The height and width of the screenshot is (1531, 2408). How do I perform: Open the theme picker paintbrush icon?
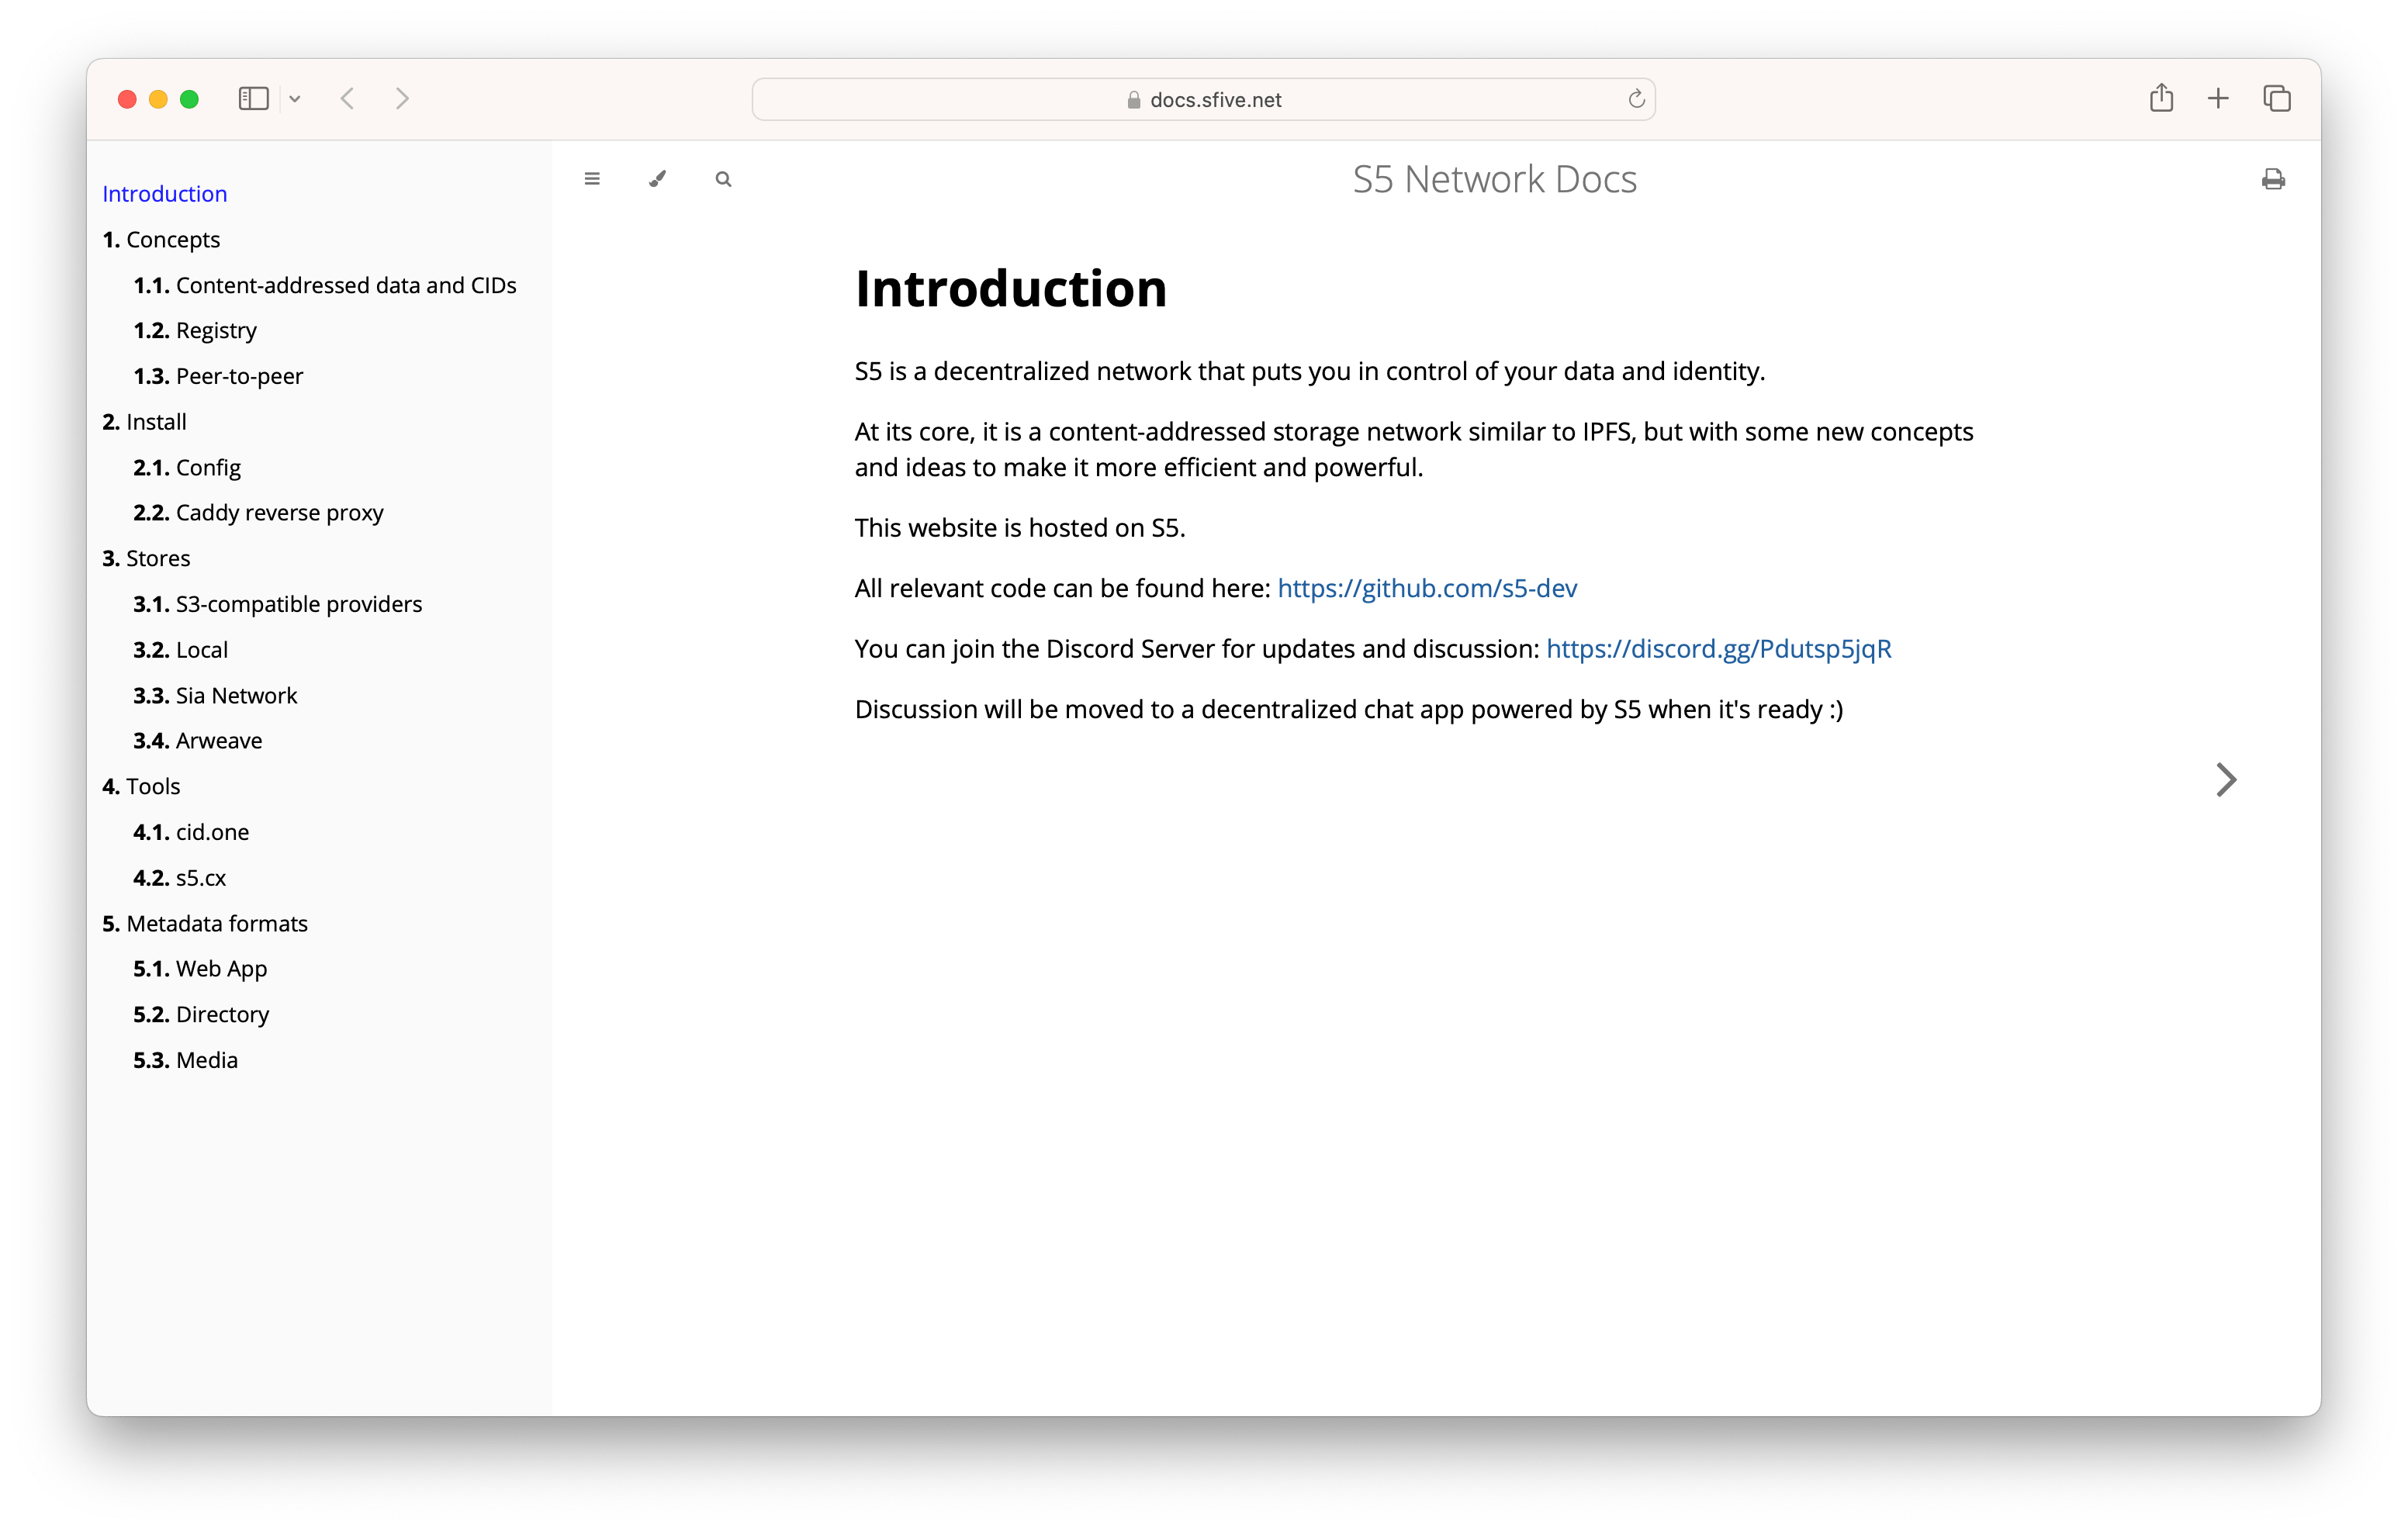(657, 179)
